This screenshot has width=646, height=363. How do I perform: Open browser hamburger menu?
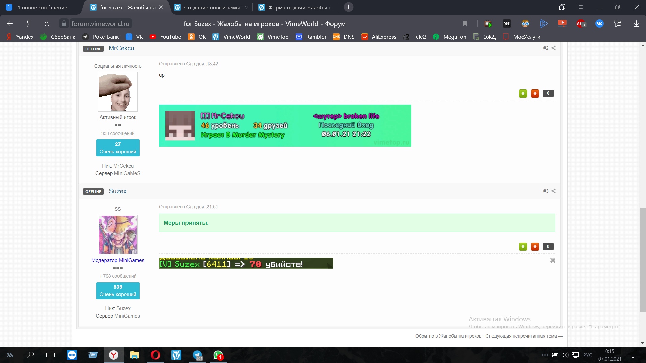click(x=581, y=7)
